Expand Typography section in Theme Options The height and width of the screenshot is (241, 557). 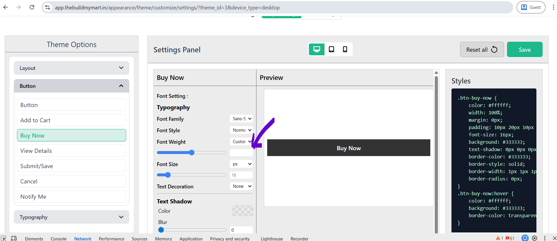coord(71,217)
